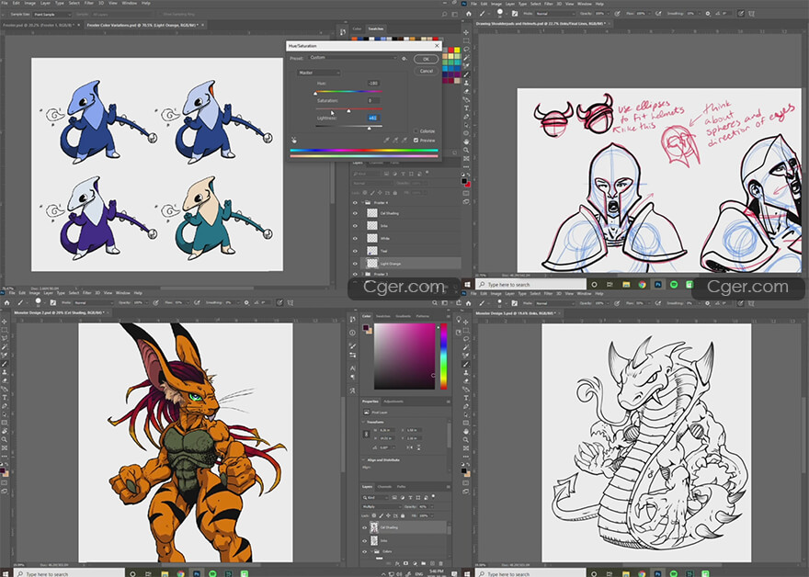Expand the Frosler 3 layer group
This screenshot has width=809, height=577.
tap(363, 275)
